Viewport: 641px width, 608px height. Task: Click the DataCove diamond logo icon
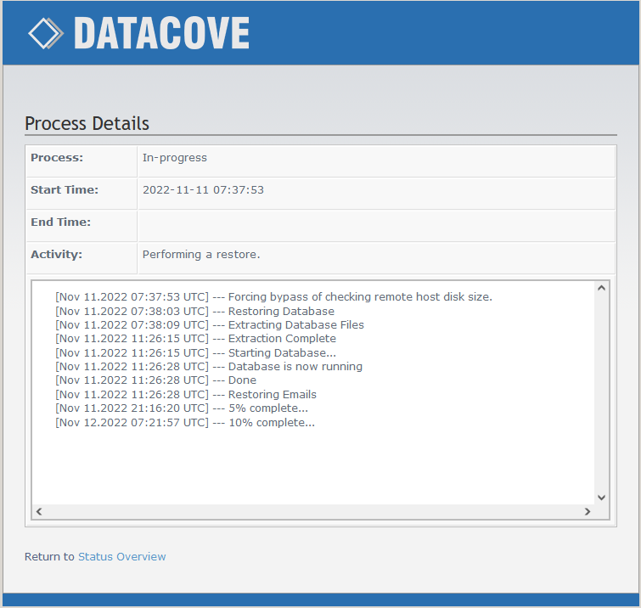(46, 33)
